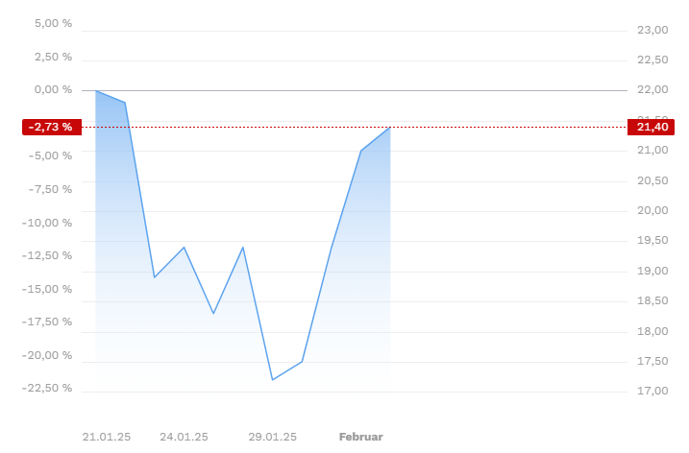This screenshot has width=689, height=453.
Task: Click the 5,00 % axis label
Action: (53, 23)
